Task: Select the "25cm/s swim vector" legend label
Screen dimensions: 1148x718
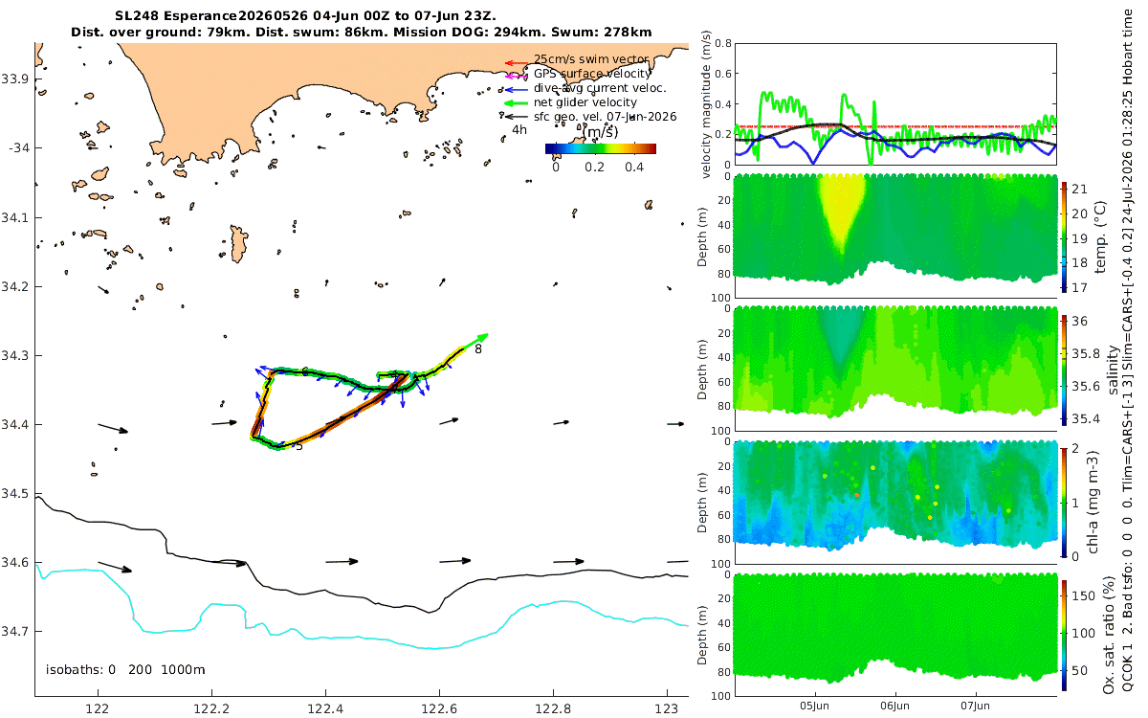Action: [591, 59]
